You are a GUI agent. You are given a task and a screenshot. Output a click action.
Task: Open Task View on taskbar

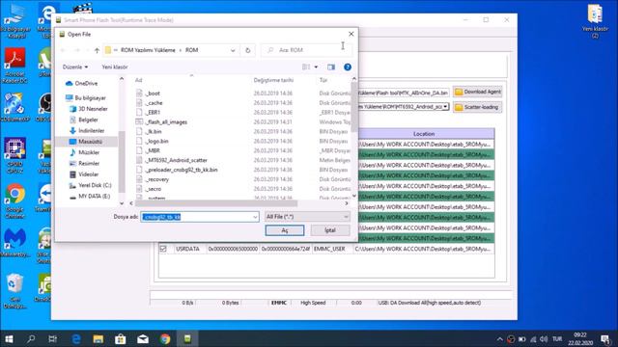(52, 338)
